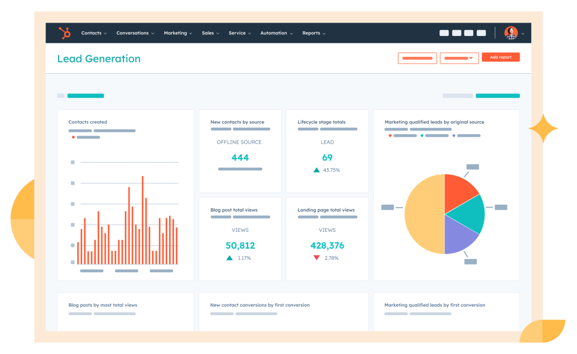Click the tallest bar in Contacts created chart

point(143,220)
